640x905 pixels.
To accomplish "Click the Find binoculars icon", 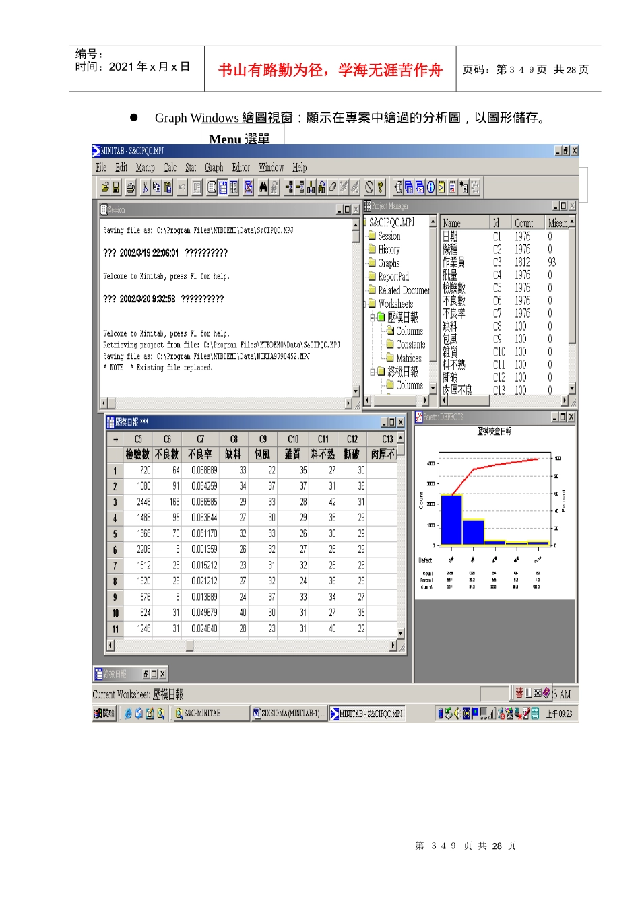I will pos(263,187).
